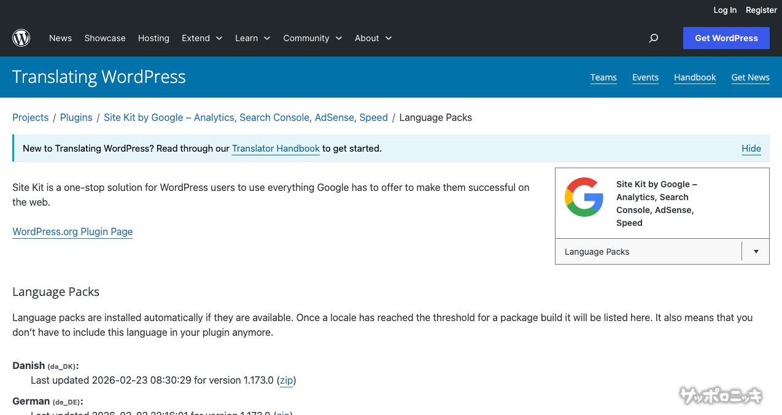
Task: Click the Language Packs breadcrumb text
Action: 436,117
